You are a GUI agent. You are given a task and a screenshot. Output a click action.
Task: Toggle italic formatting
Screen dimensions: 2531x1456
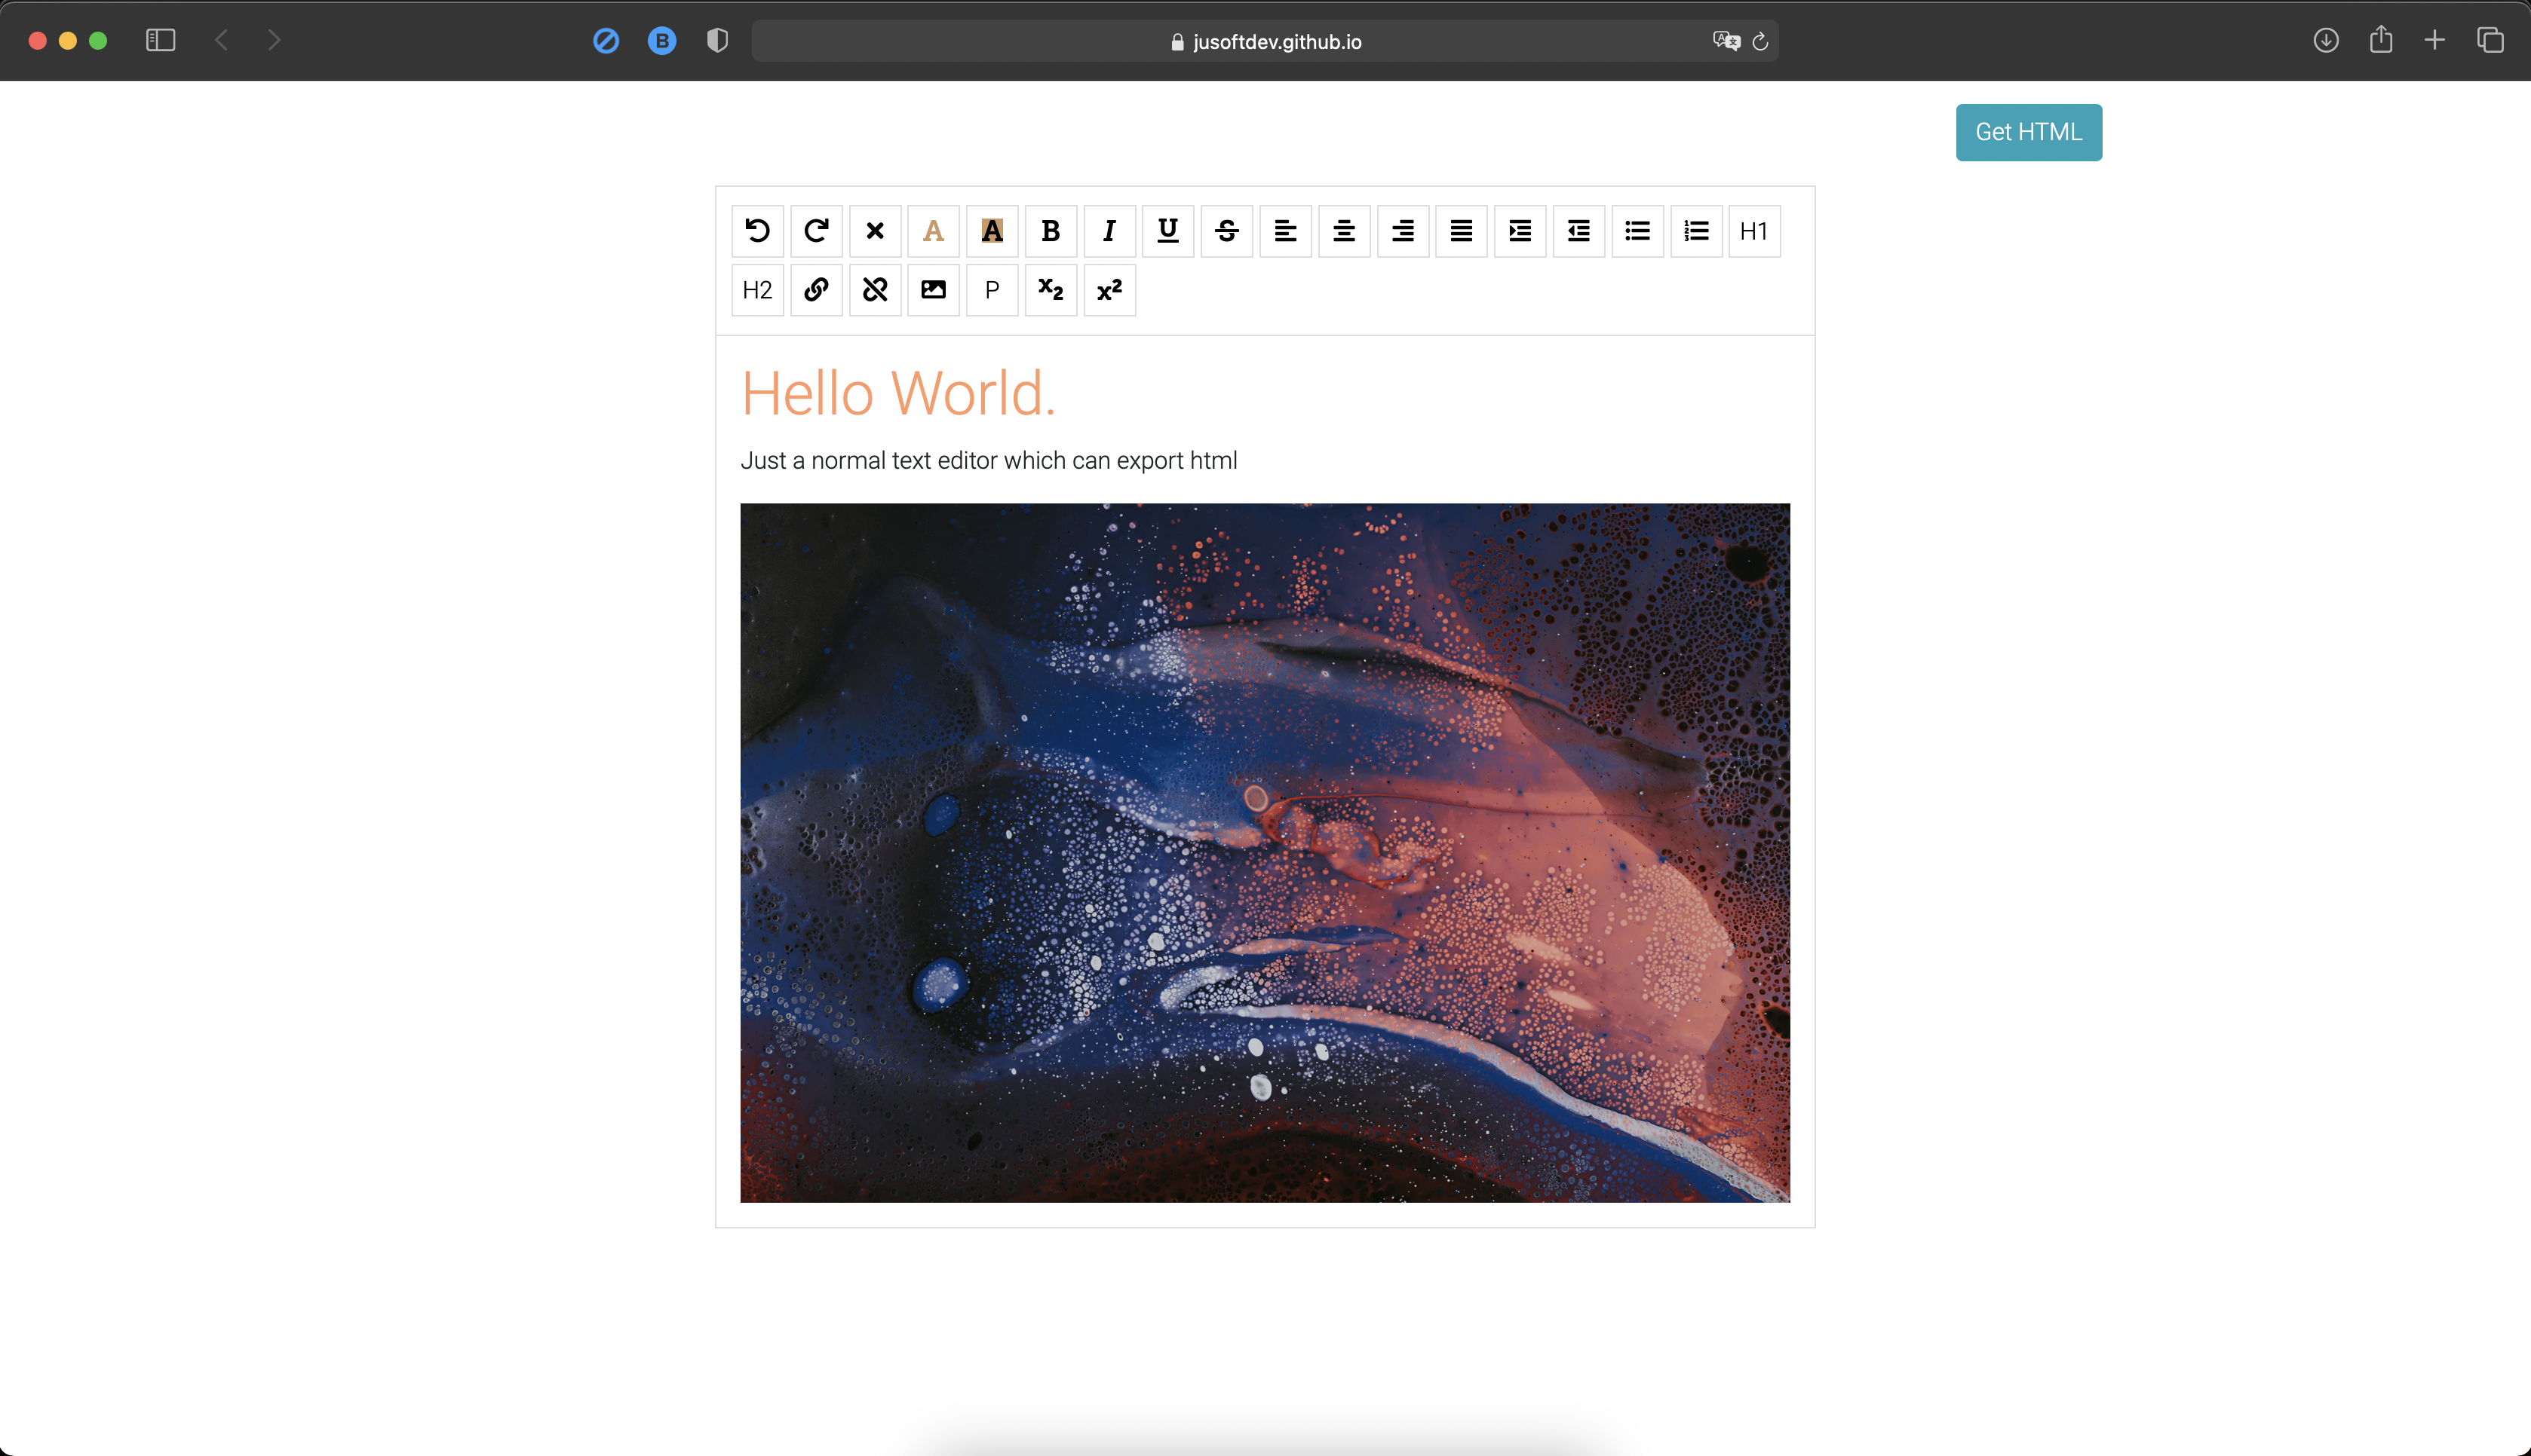[x=1109, y=231]
